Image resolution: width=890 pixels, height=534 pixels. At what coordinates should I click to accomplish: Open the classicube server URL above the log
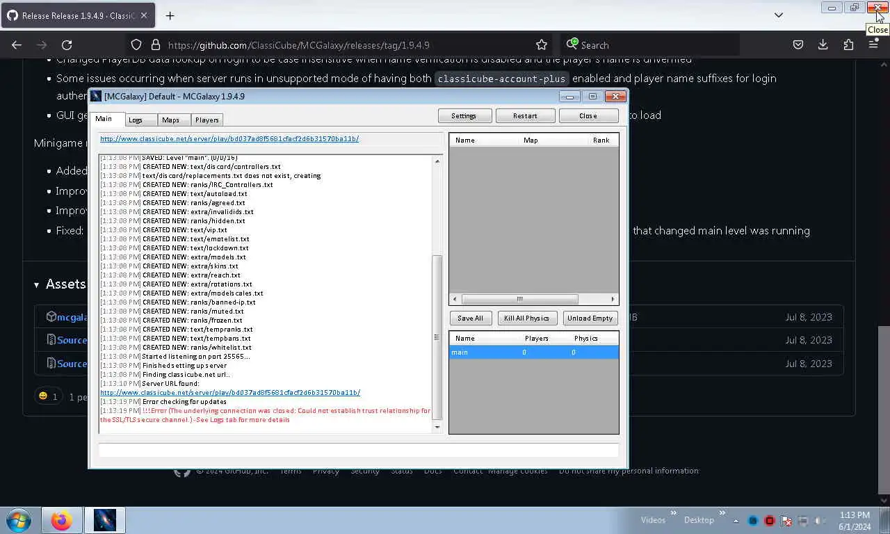[229, 138]
